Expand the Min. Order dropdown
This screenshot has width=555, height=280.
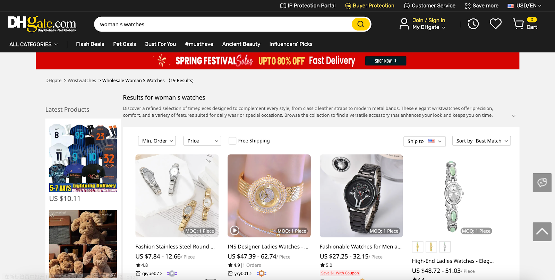coord(157,141)
